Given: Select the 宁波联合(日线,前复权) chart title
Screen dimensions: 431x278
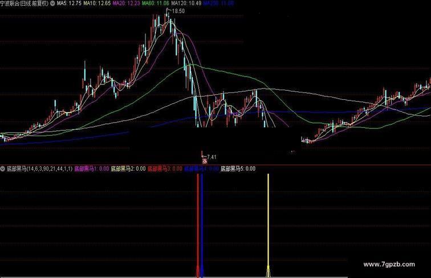Looking at the screenshot, I should point(24,3).
